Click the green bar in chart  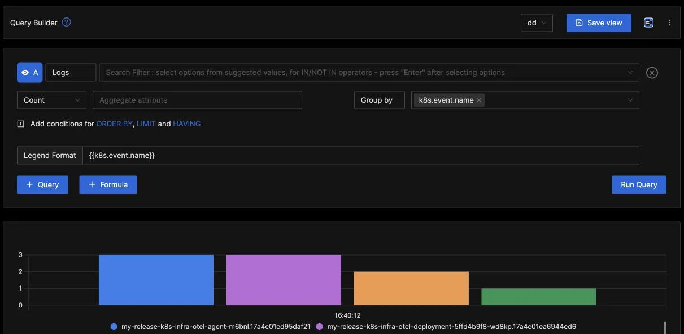pos(539,297)
